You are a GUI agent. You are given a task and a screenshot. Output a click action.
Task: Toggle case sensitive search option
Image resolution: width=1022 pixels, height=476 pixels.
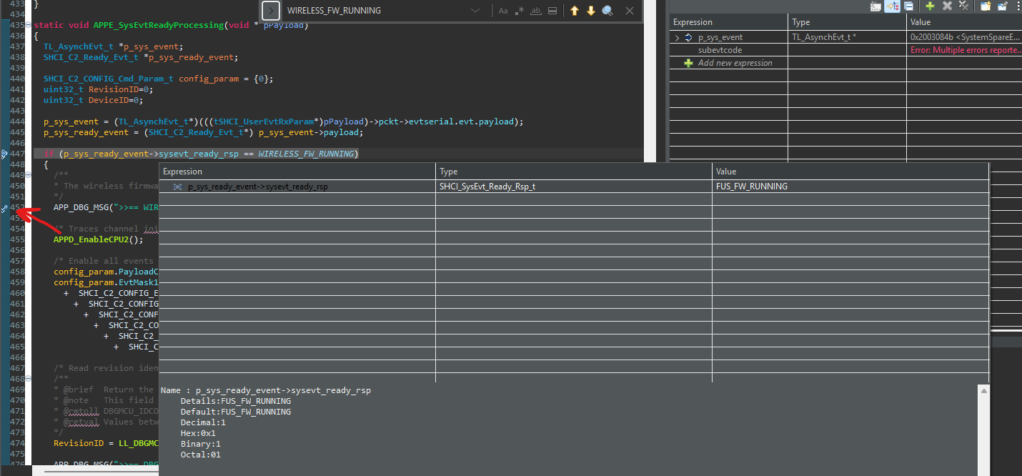click(503, 11)
